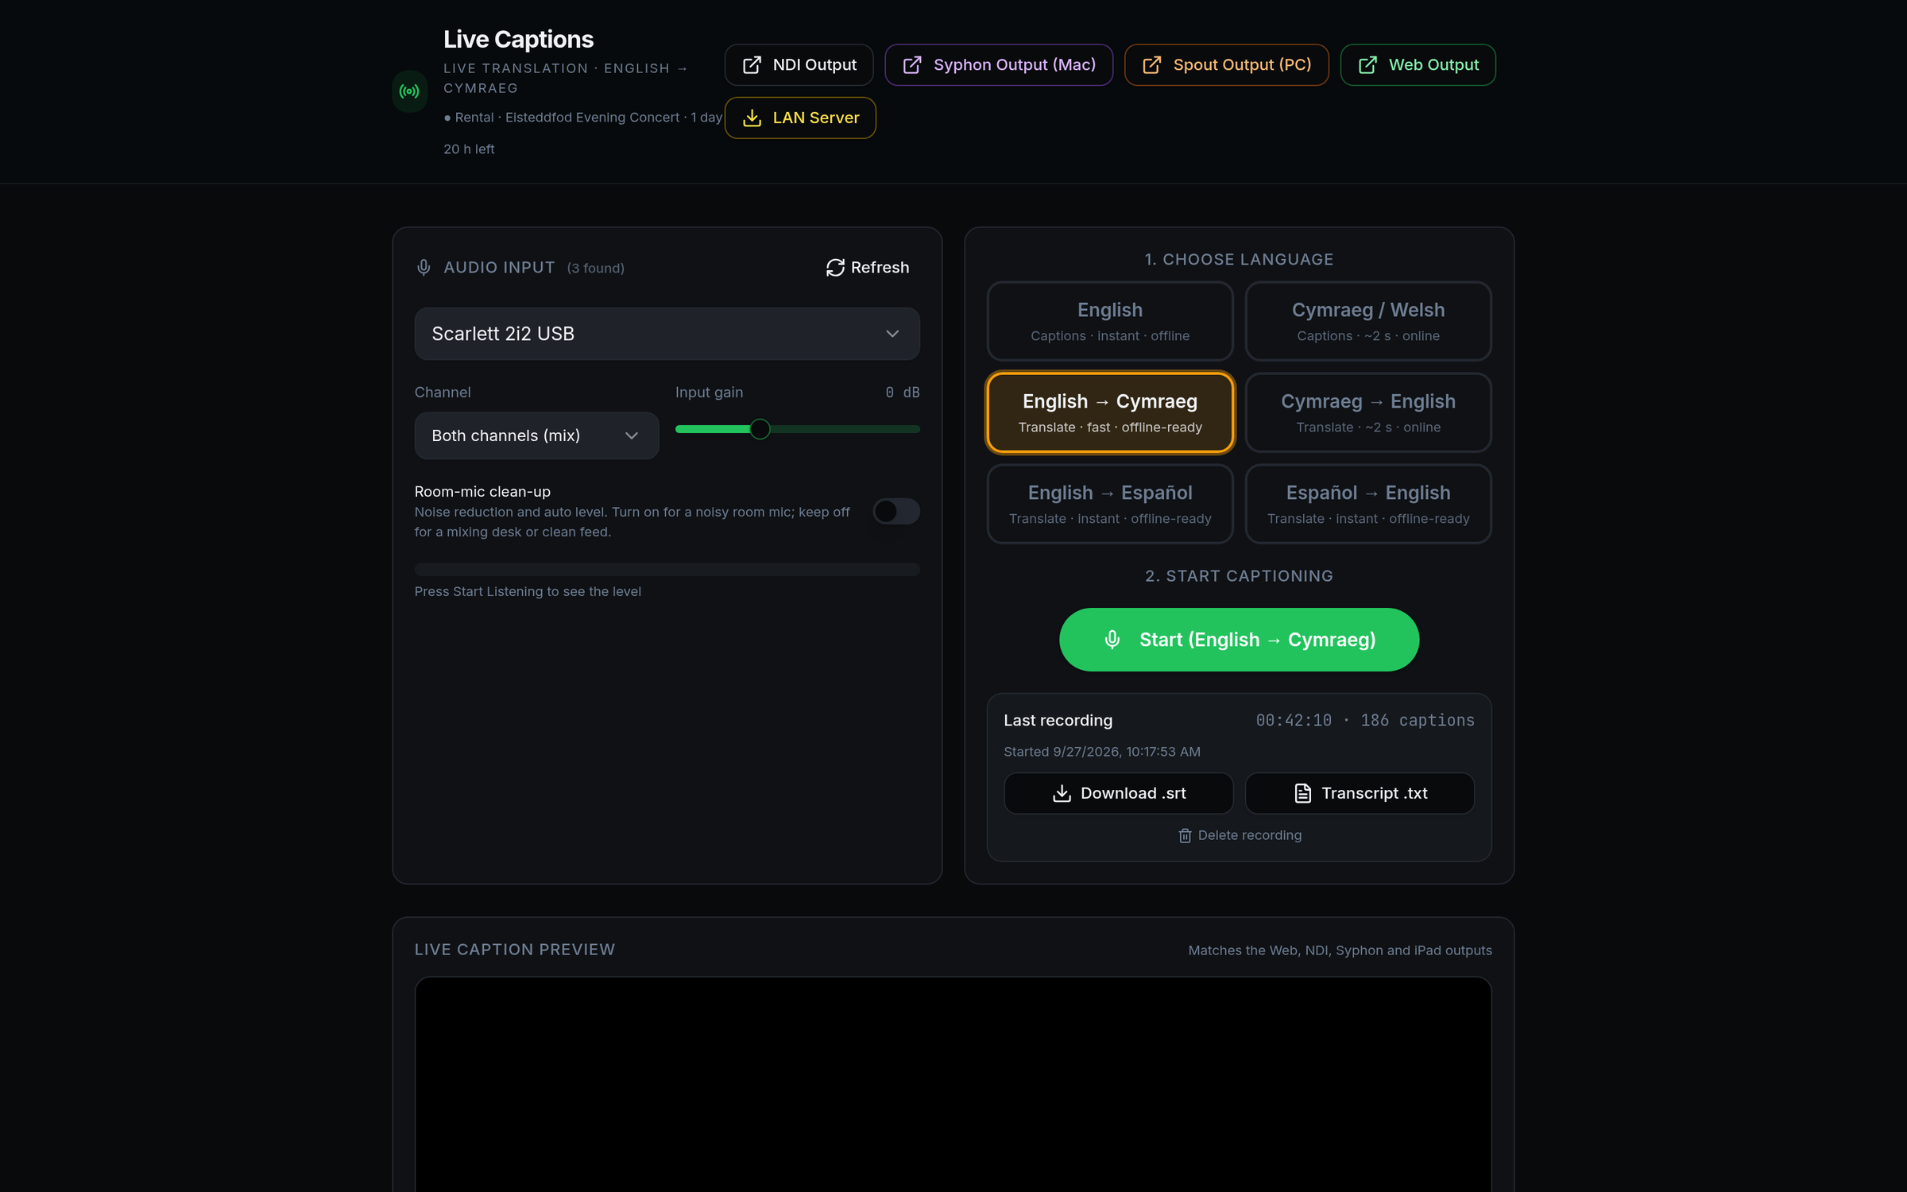1907x1192 pixels.
Task: Refresh the audio input list
Action: tap(868, 268)
